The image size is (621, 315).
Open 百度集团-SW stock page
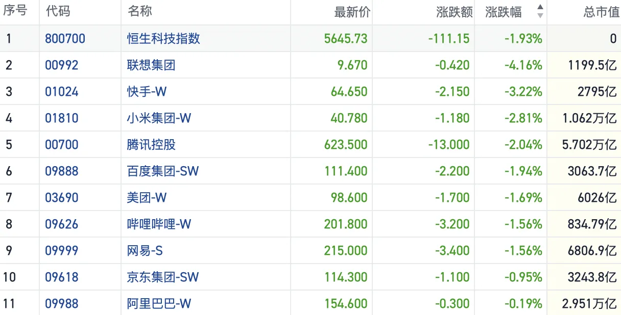click(162, 171)
